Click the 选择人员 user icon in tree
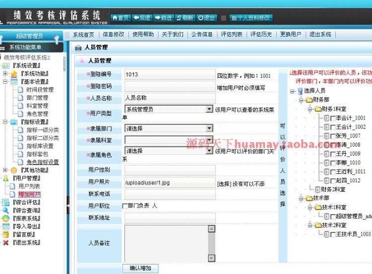 pos(300,91)
